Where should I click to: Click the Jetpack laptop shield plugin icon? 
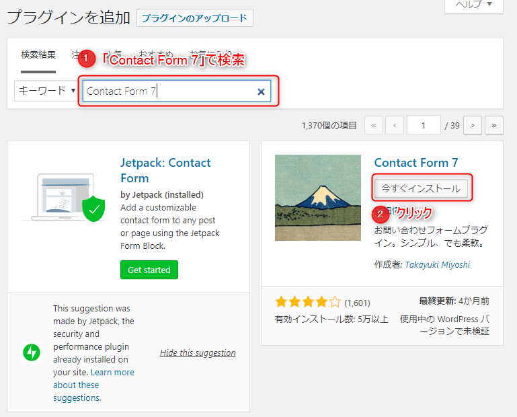click(x=64, y=197)
